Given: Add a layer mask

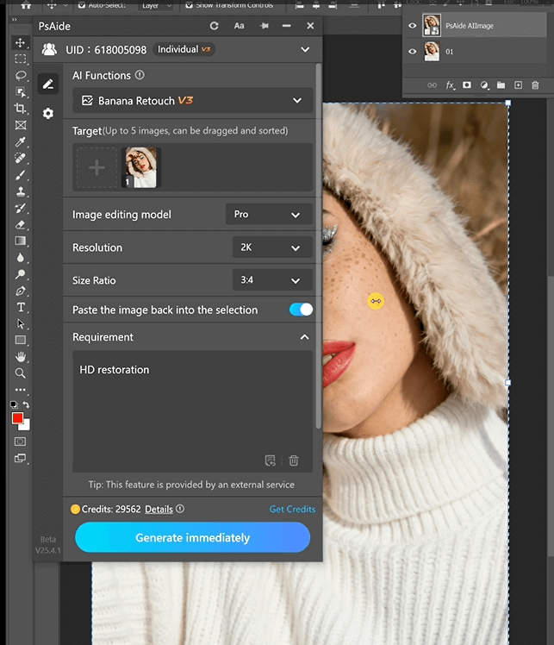Looking at the screenshot, I should 467,85.
